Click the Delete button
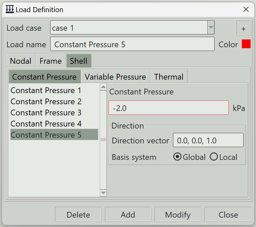256x227 pixels. click(x=78, y=215)
